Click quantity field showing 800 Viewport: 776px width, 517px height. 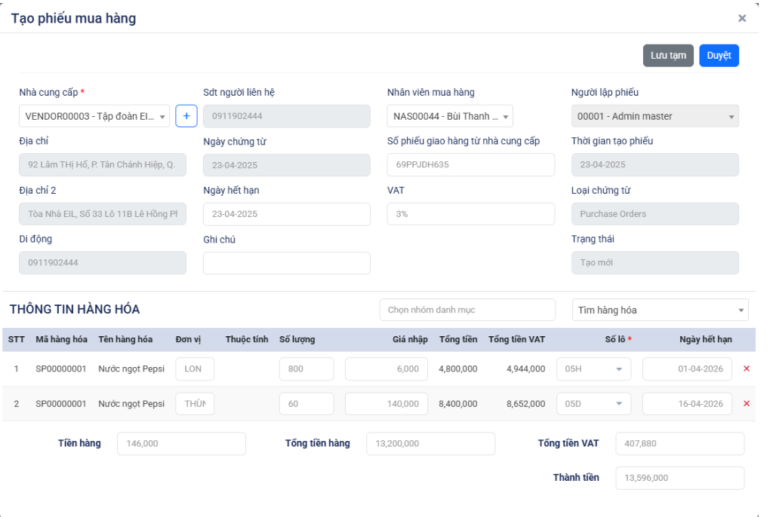(306, 369)
